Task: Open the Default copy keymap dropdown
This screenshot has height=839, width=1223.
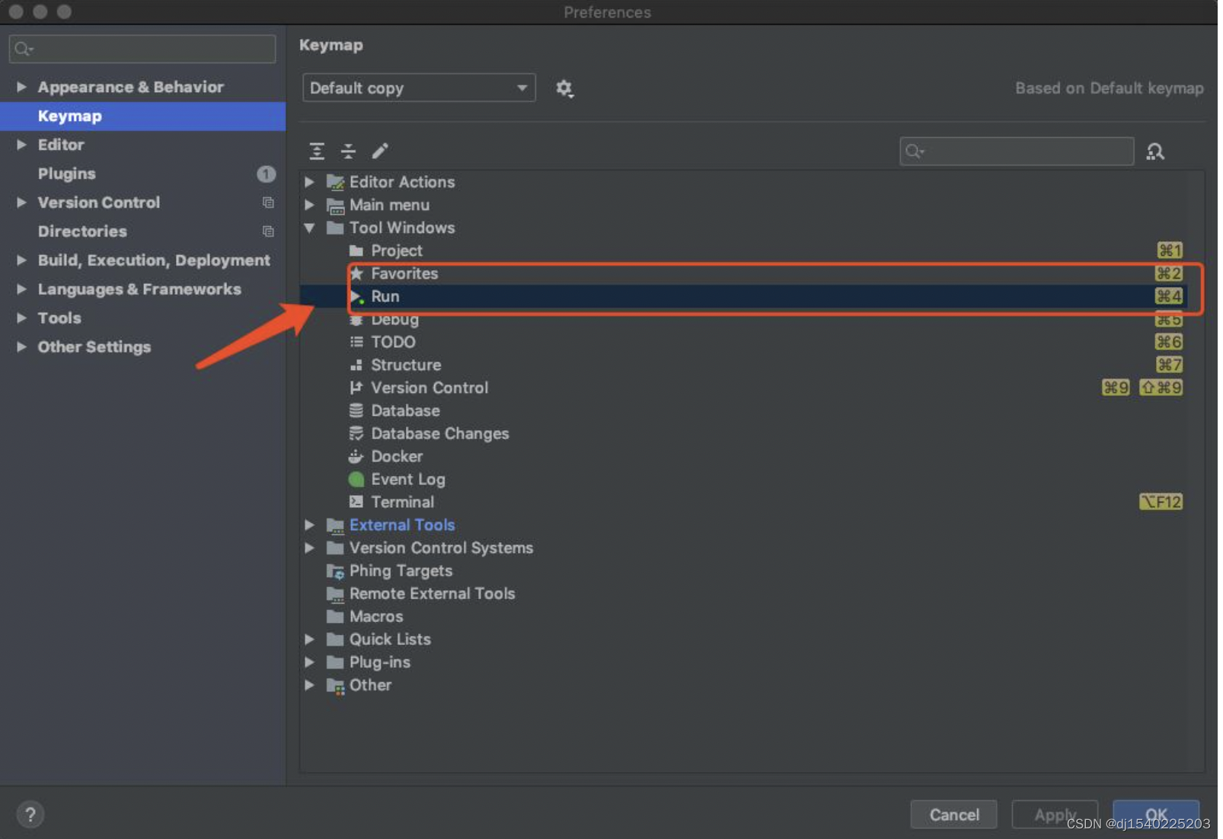Action: [x=419, y=88]
